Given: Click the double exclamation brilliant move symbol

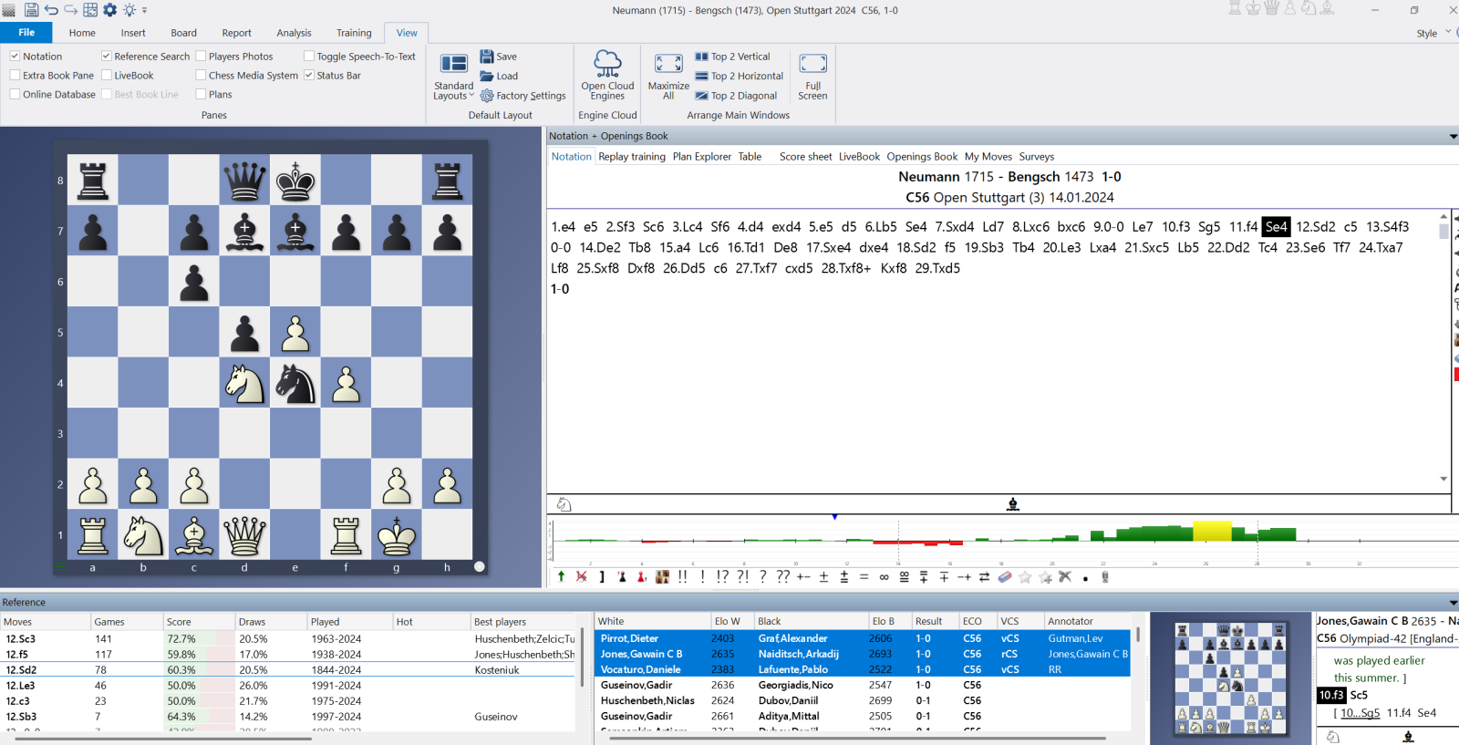Looking at the screenshot, I should (682, 577).
